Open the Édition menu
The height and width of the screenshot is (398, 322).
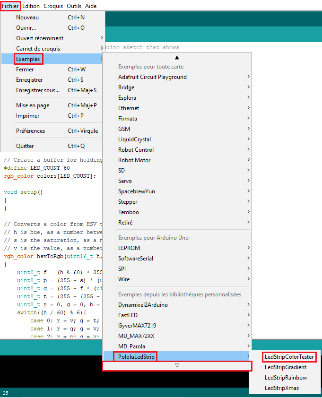click(x=31, y=6)
